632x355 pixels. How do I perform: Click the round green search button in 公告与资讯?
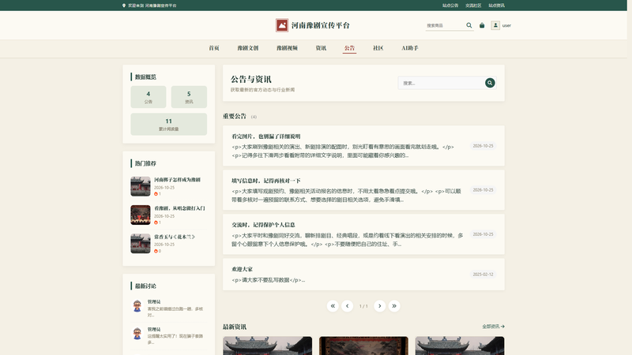click(x=490, y=83)
